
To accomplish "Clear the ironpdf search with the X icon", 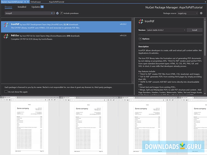I will click(x=51, y=13).
